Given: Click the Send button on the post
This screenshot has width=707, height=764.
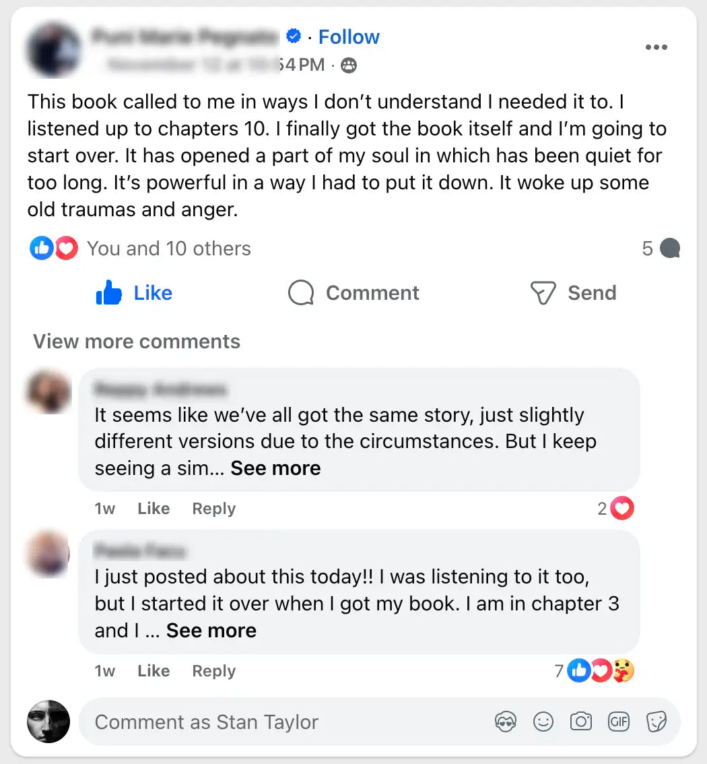Looking at the screenshot, I should (573, 293).
